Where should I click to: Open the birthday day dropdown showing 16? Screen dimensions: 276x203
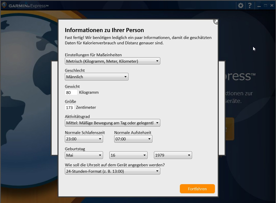(128, 155)
